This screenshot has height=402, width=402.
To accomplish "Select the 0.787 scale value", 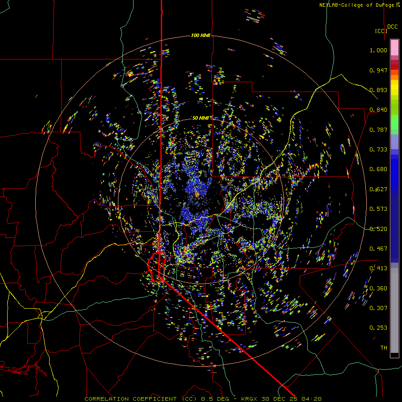I will [378, 130].
